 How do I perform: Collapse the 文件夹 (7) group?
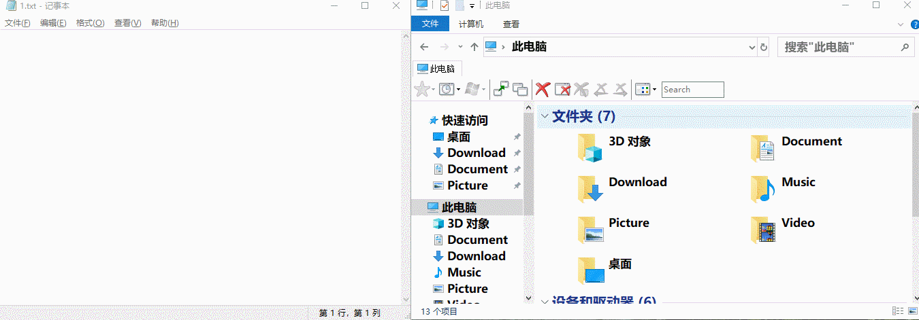tap(544, 116)
